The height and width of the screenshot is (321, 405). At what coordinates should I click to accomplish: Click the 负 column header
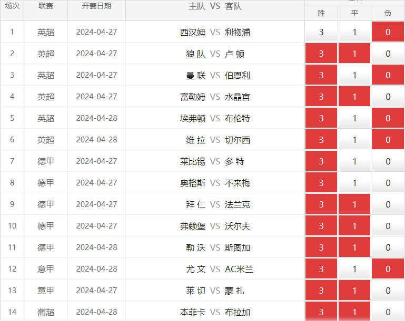pyautogui.click(x=388, y=13)
